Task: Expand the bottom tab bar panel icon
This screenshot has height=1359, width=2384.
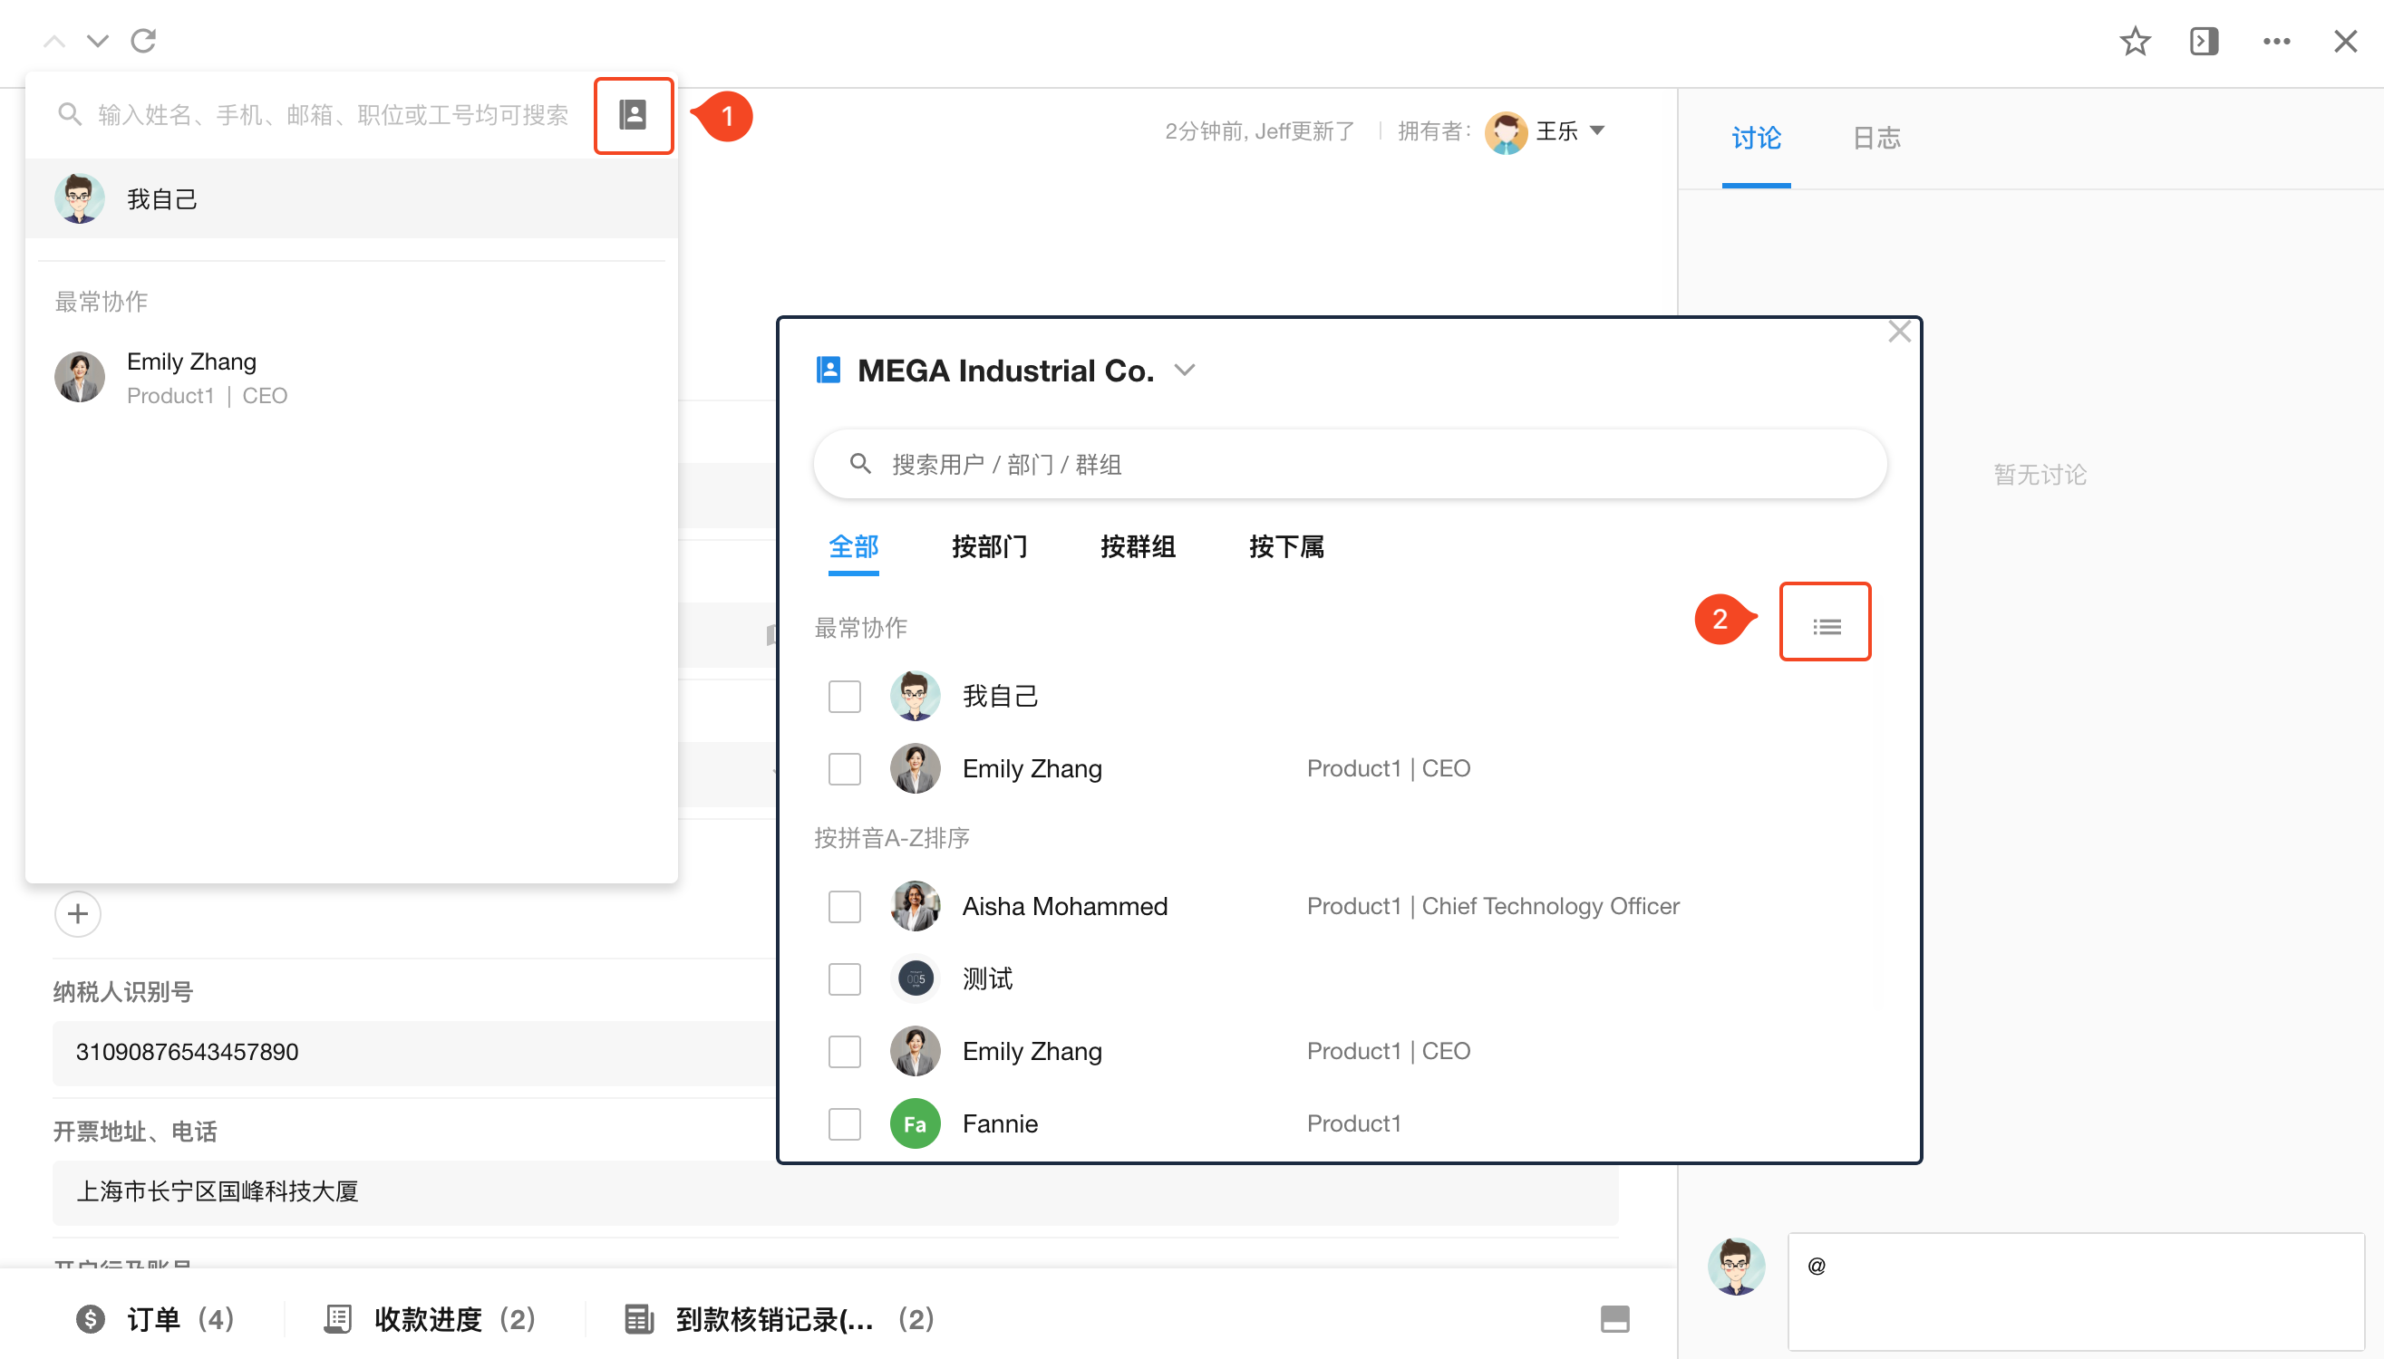Action: [1614, 1318]
